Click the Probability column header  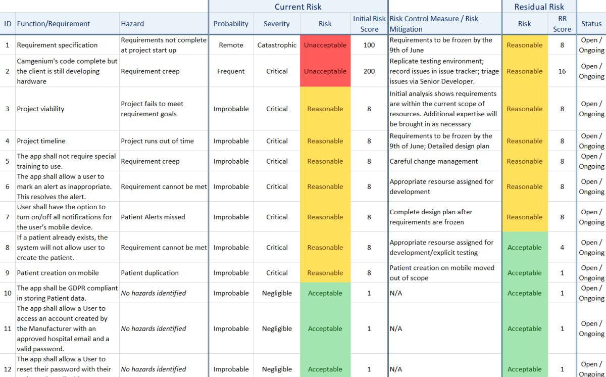pos(231,24)
